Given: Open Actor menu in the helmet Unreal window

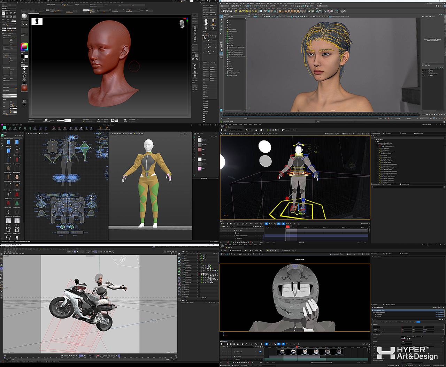Looking at the screenshot, I should (255, 245).
